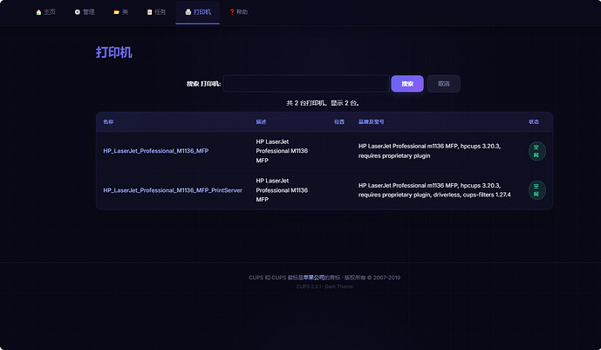Click the first row description 'HP LaserJet Professional M1136 MFP'
601x350 pixels.
click(282, 151)
